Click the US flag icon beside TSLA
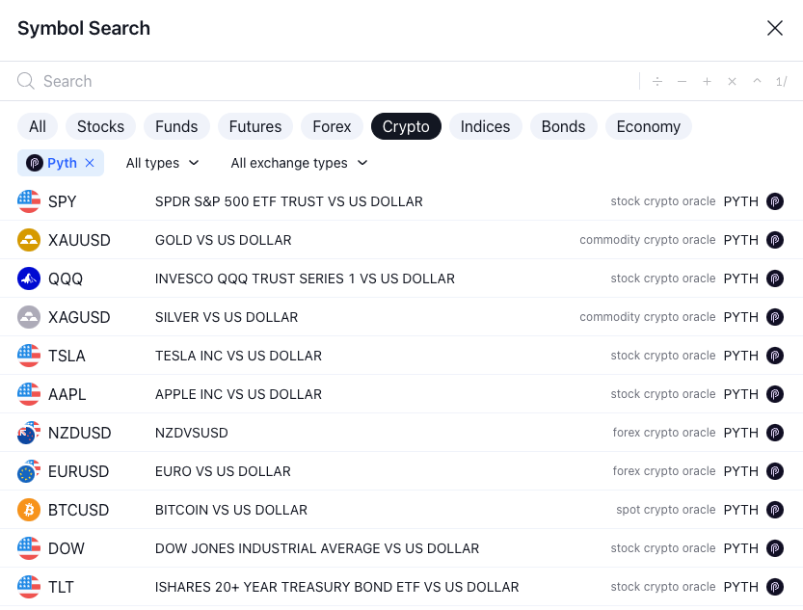Viewport: 803px width, 610px height. tap(29, 356)
